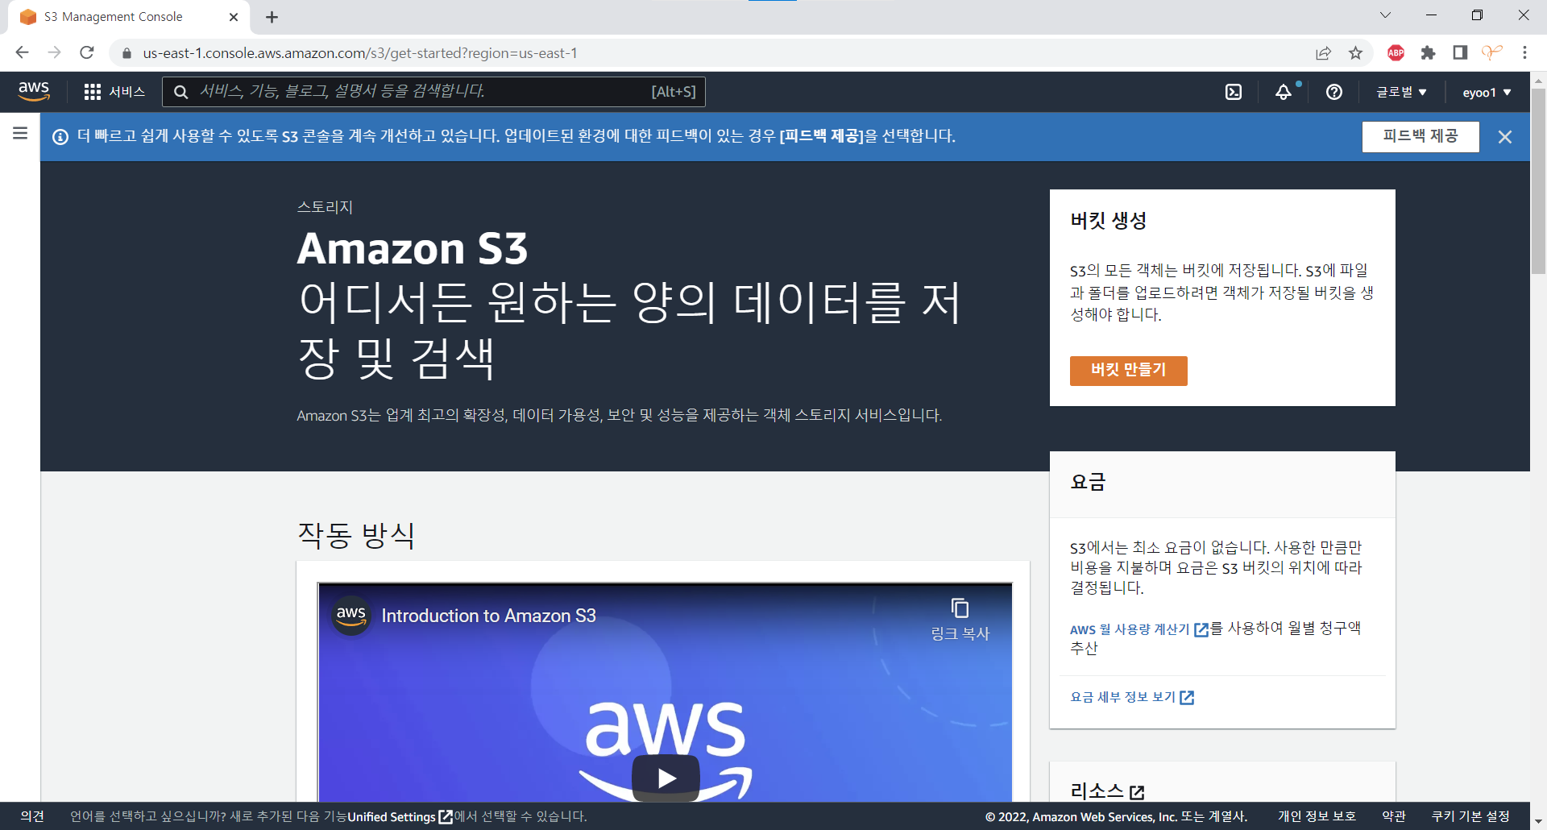
Task: Click the browser address bar URL
Action: point(360,53)
